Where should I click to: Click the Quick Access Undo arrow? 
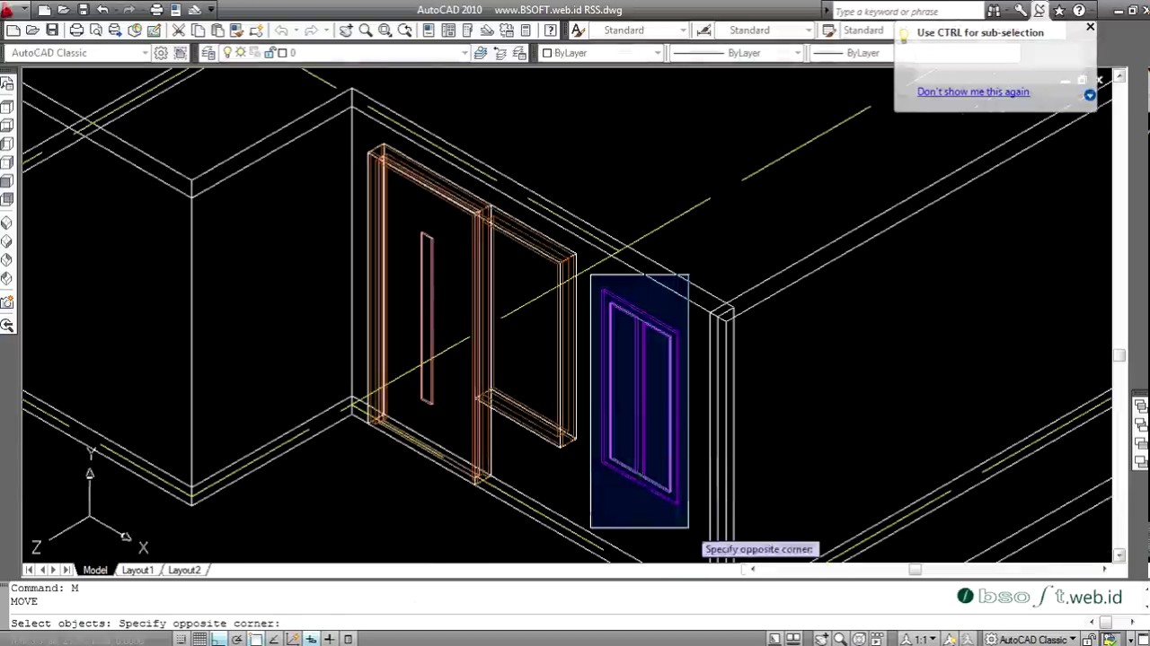pyautogui.click(x=102, y=10)
